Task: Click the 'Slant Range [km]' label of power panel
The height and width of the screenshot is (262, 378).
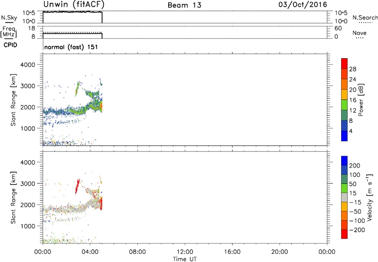Action: click(x=13, y=100)
